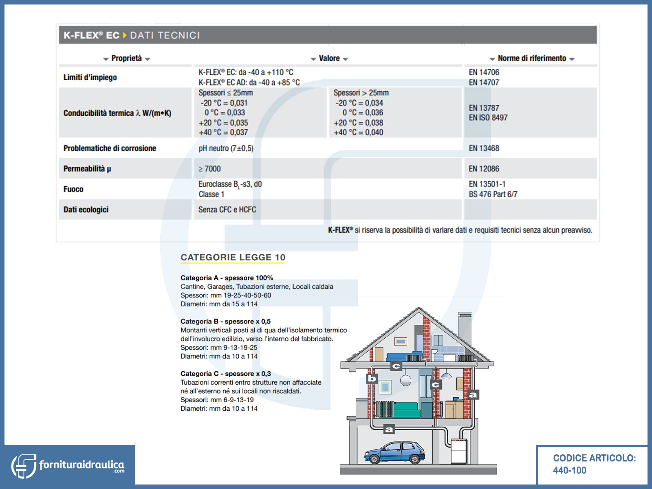The height and width of the screenshot is (489, 652).
Task: Select the 'c' label under the attic floor
Action: pos(396,366)
